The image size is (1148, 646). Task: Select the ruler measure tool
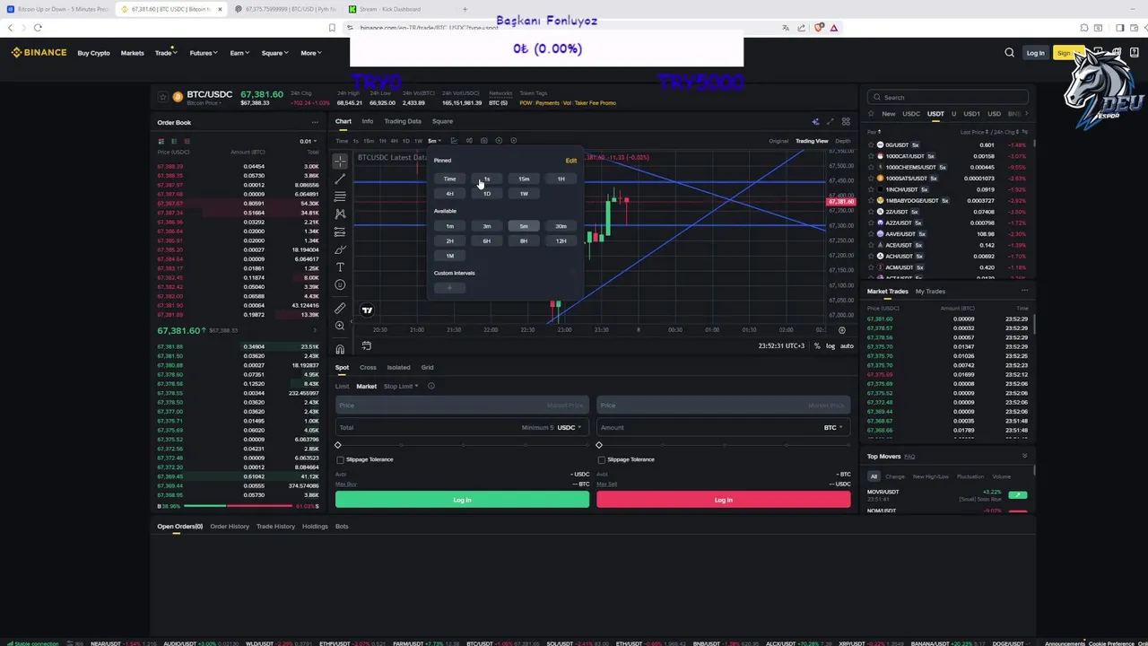340,308
